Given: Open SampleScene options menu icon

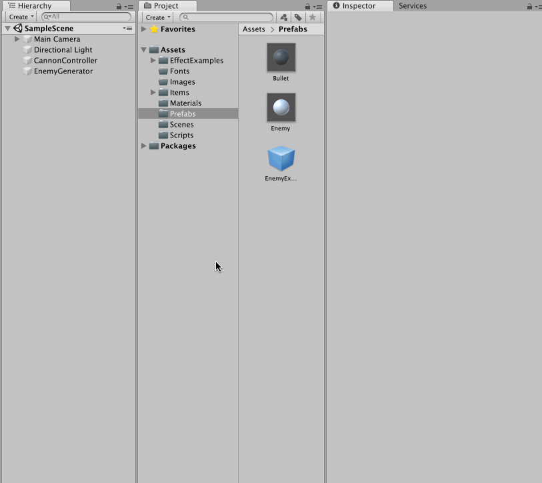Looking at the screenshot, I should [127, 29].
